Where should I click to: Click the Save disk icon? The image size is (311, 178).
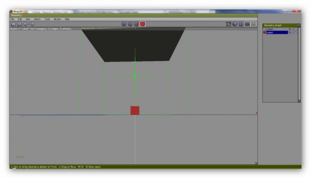tap(19, 24)
